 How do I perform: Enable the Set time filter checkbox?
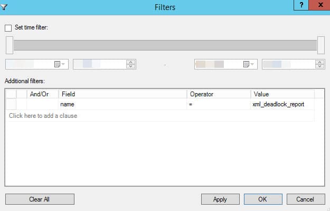coord(8,28)
